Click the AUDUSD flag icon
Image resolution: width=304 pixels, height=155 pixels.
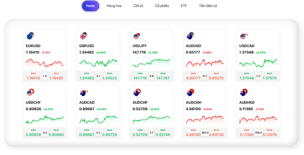point(190,36)
